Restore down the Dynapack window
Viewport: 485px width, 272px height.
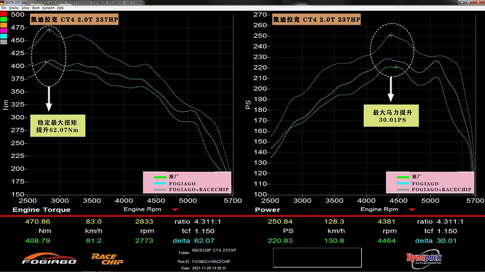pos(469,2)
